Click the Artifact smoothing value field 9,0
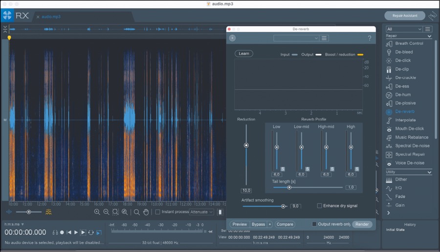The image size is (440, 252). [295, 206]
